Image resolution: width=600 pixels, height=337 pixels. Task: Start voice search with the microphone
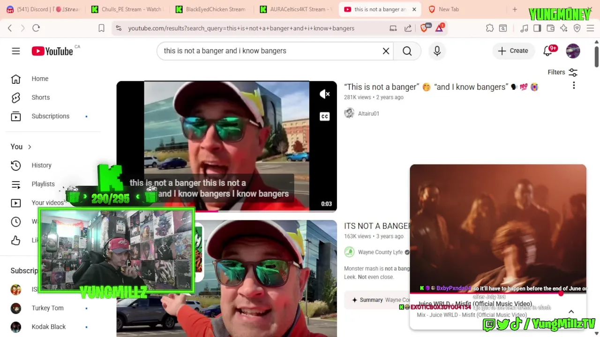point(437,51)
